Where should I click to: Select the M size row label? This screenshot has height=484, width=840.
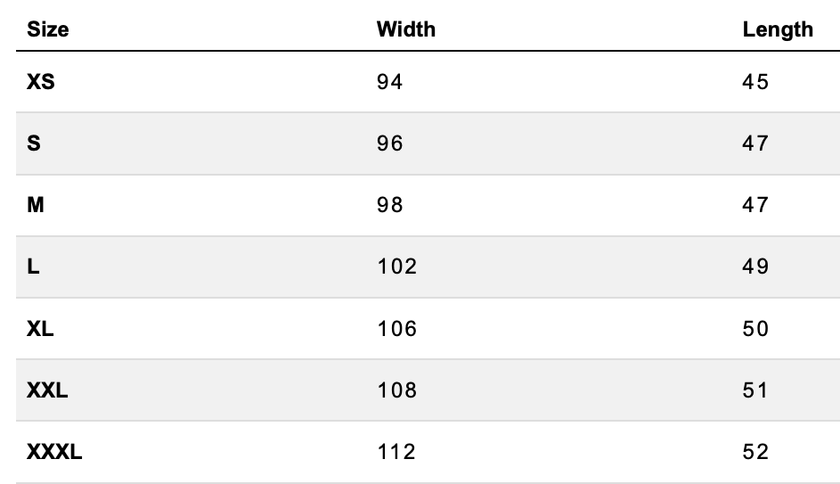(x=36, y=205)
